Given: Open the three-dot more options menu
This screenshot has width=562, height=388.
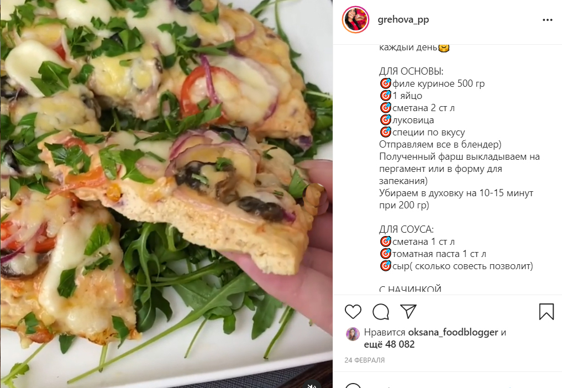Looking at the screenshot, I should point(547,20).
